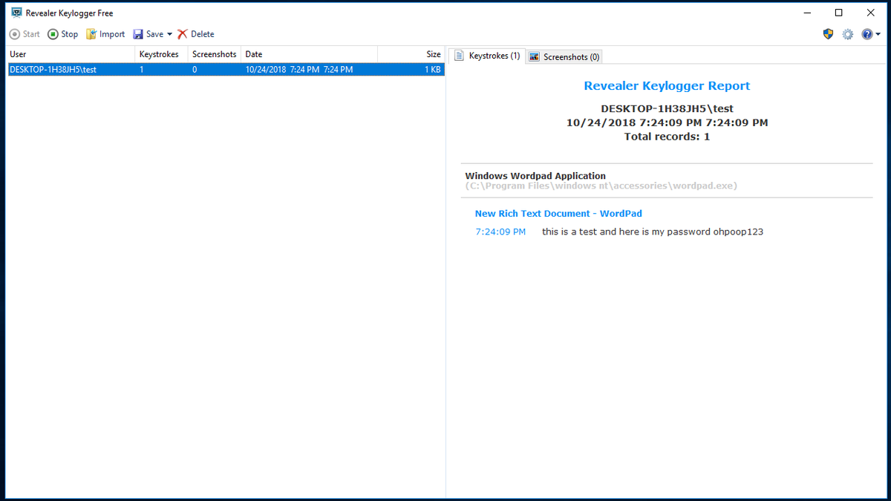The width and height of the screenshot is (891, 501).
Task: Click the blue shield administrator icon
Action: coord(829,34)
